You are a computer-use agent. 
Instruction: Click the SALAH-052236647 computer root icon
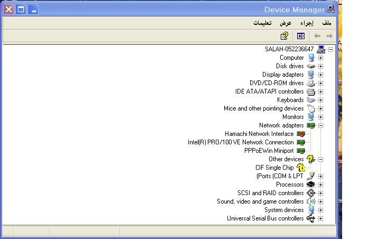pyautogui.click(x=321, y=49)
